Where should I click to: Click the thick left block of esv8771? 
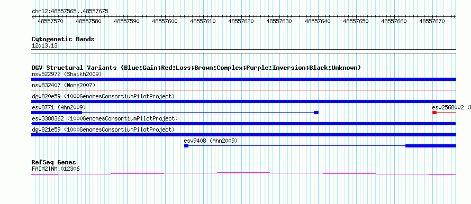click(57, 113)
